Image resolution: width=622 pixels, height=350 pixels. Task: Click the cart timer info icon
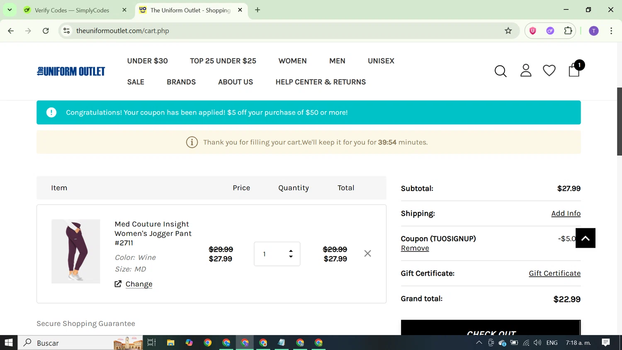[192, 142]
